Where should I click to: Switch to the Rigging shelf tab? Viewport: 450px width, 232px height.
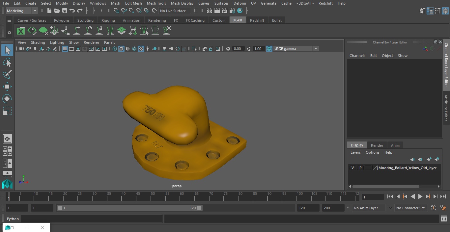(108, 20)
